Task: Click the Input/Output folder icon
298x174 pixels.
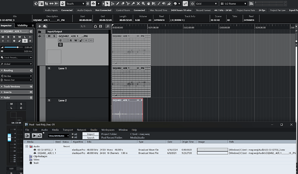Action: 40,32
